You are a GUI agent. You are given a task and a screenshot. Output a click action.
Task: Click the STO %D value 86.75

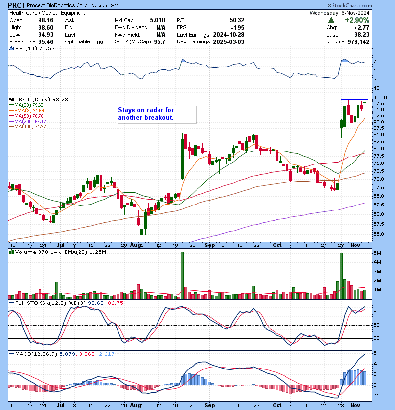pos(115,303)
